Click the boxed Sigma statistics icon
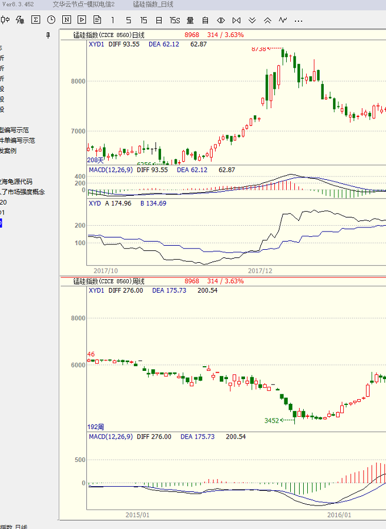This screenshot has width=386, height=529. point(36,20)
